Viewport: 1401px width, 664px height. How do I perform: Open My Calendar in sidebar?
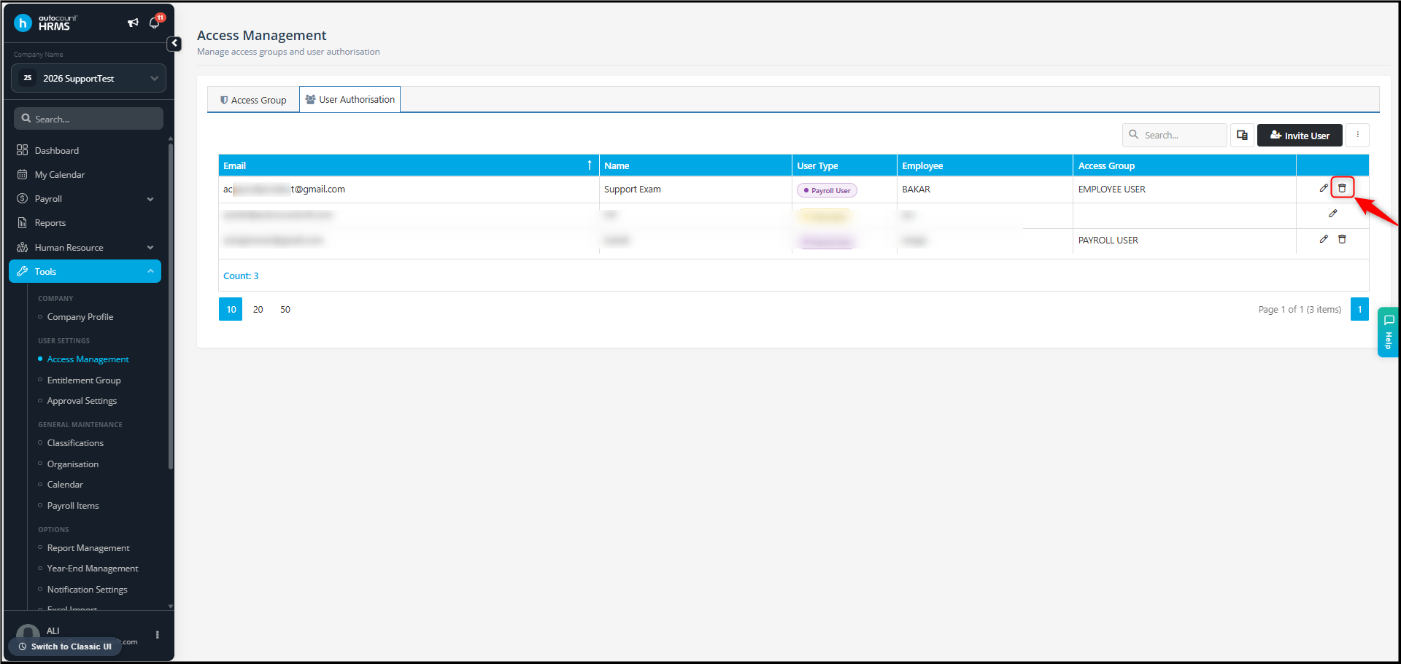coord(60,174)
